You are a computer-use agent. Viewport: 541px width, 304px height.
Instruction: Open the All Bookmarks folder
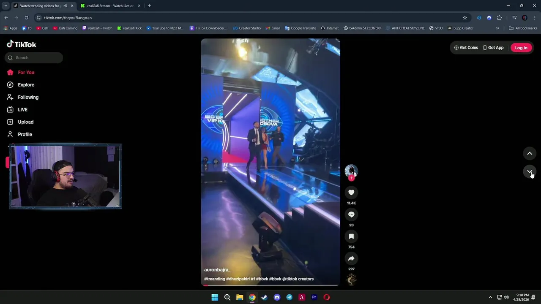(x=523, y=28)
